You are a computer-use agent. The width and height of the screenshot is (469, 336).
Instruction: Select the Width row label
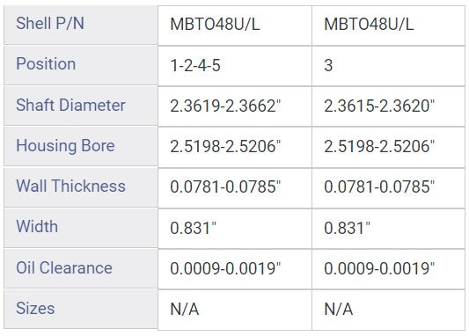point(81,228)
